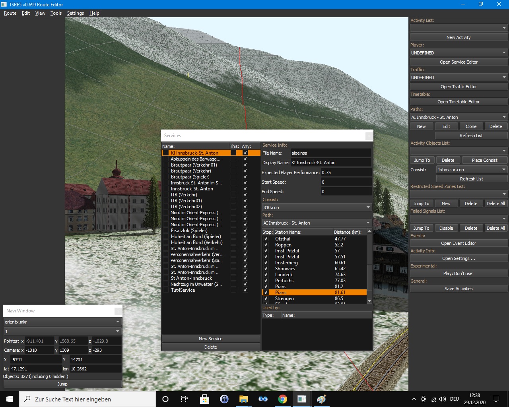Open Task View from the taskbar
Image resolution: width=509 pixels, height=407 pixels.
click(x=184, y=399)
